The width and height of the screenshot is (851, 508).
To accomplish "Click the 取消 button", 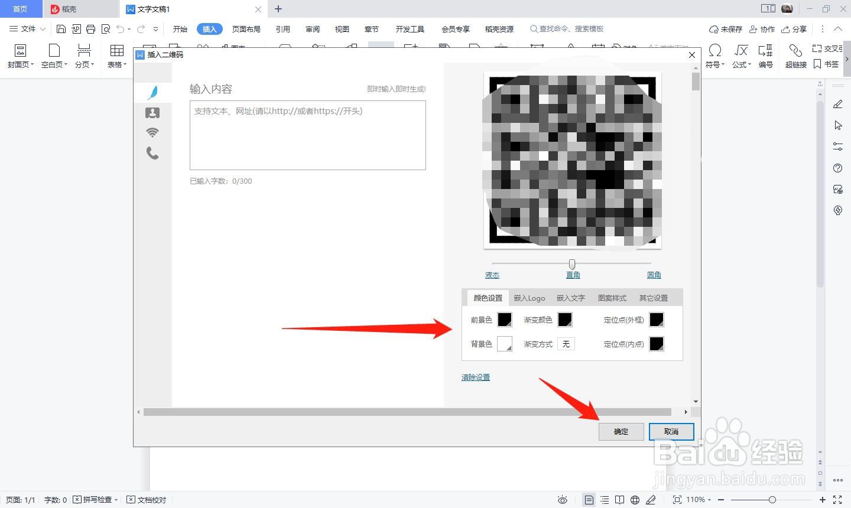I will point(671,432).
